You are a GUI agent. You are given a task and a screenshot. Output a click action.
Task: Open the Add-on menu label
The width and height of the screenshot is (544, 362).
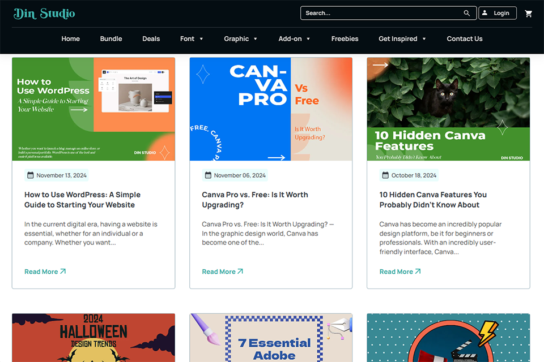[290, 39]
